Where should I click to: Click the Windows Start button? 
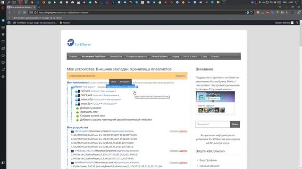[x=3, y=2]
